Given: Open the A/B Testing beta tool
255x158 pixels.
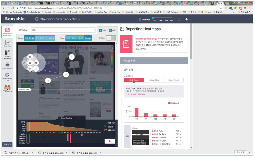Looking at the screenshot, I should (7, 89).
